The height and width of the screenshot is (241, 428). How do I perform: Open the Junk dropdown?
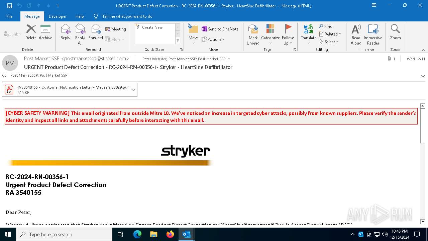click(x=13, y=34)
